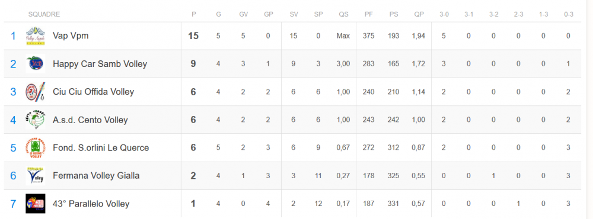
Task: Open the Happy Car Samb Volley team name
Action: (100, 64)
